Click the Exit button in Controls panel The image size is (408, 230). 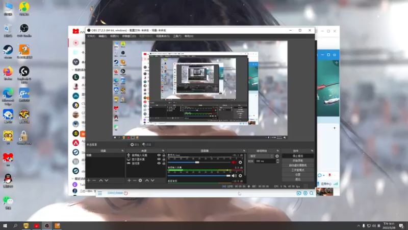click(298, 179)
